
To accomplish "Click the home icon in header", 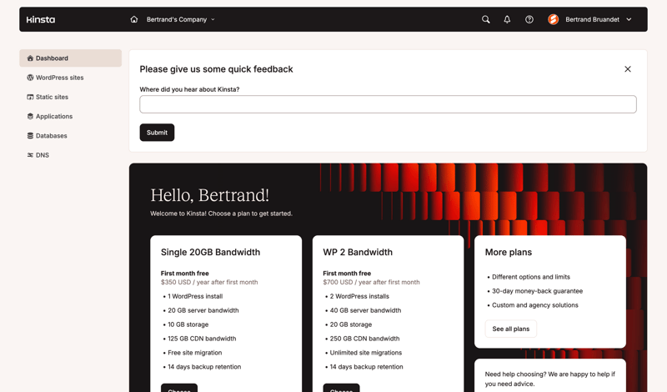I will (x=134, y=19).
